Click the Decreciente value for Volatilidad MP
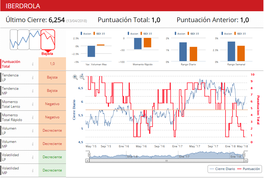 pyautogui.click(x=52, y=170)
